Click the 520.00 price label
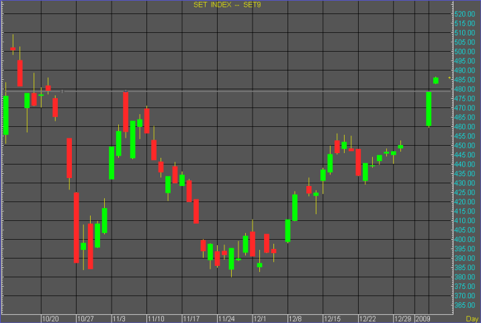The width and height of the screenshot is (481, 323). (465, 14)
